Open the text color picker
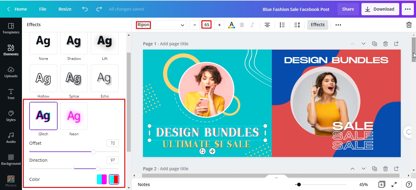The height and width of the screenshot is (190, 416). pos(232,25)
